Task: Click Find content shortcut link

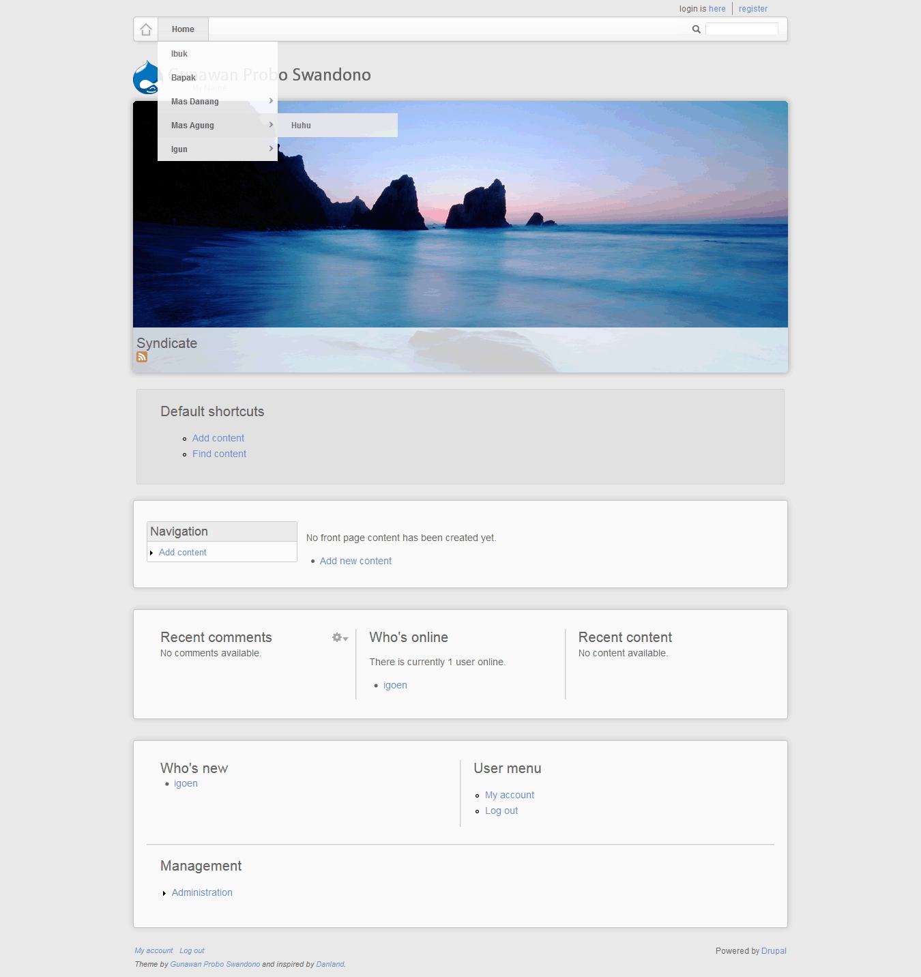Action: 219,454
